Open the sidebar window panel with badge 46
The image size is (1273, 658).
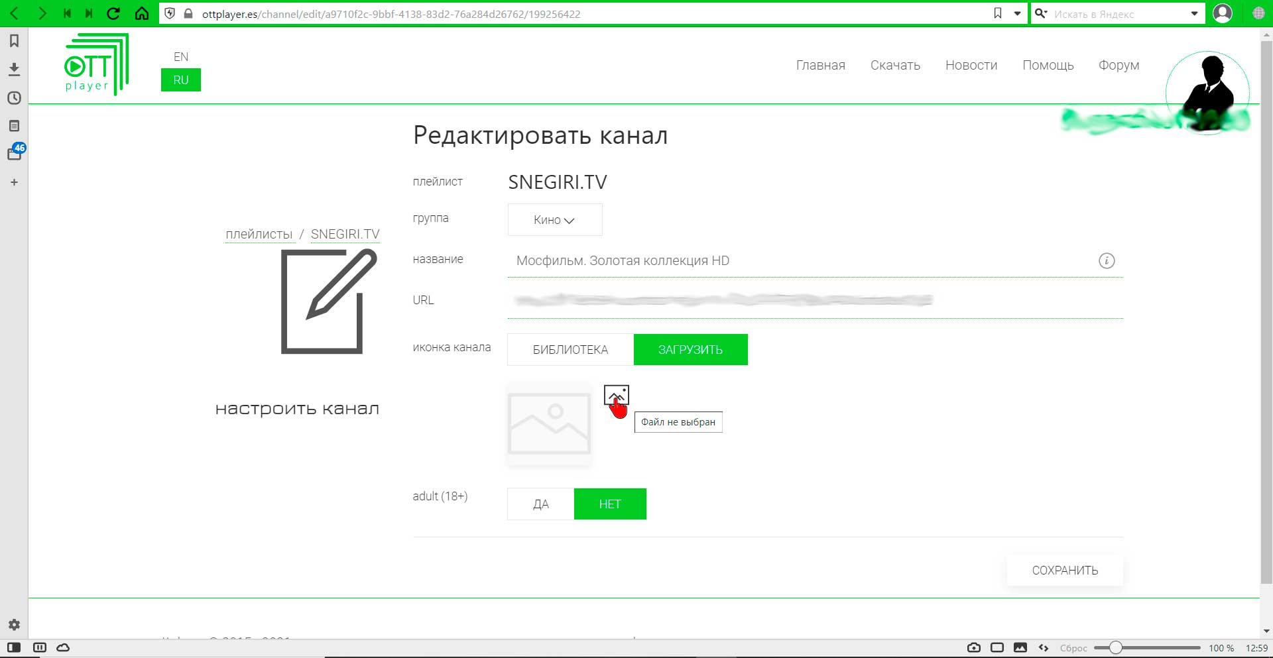[16, 152]
